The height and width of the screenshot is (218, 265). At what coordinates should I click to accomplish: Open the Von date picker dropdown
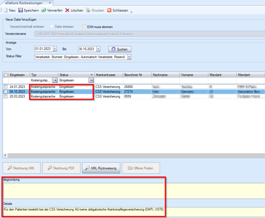[55, 49]
